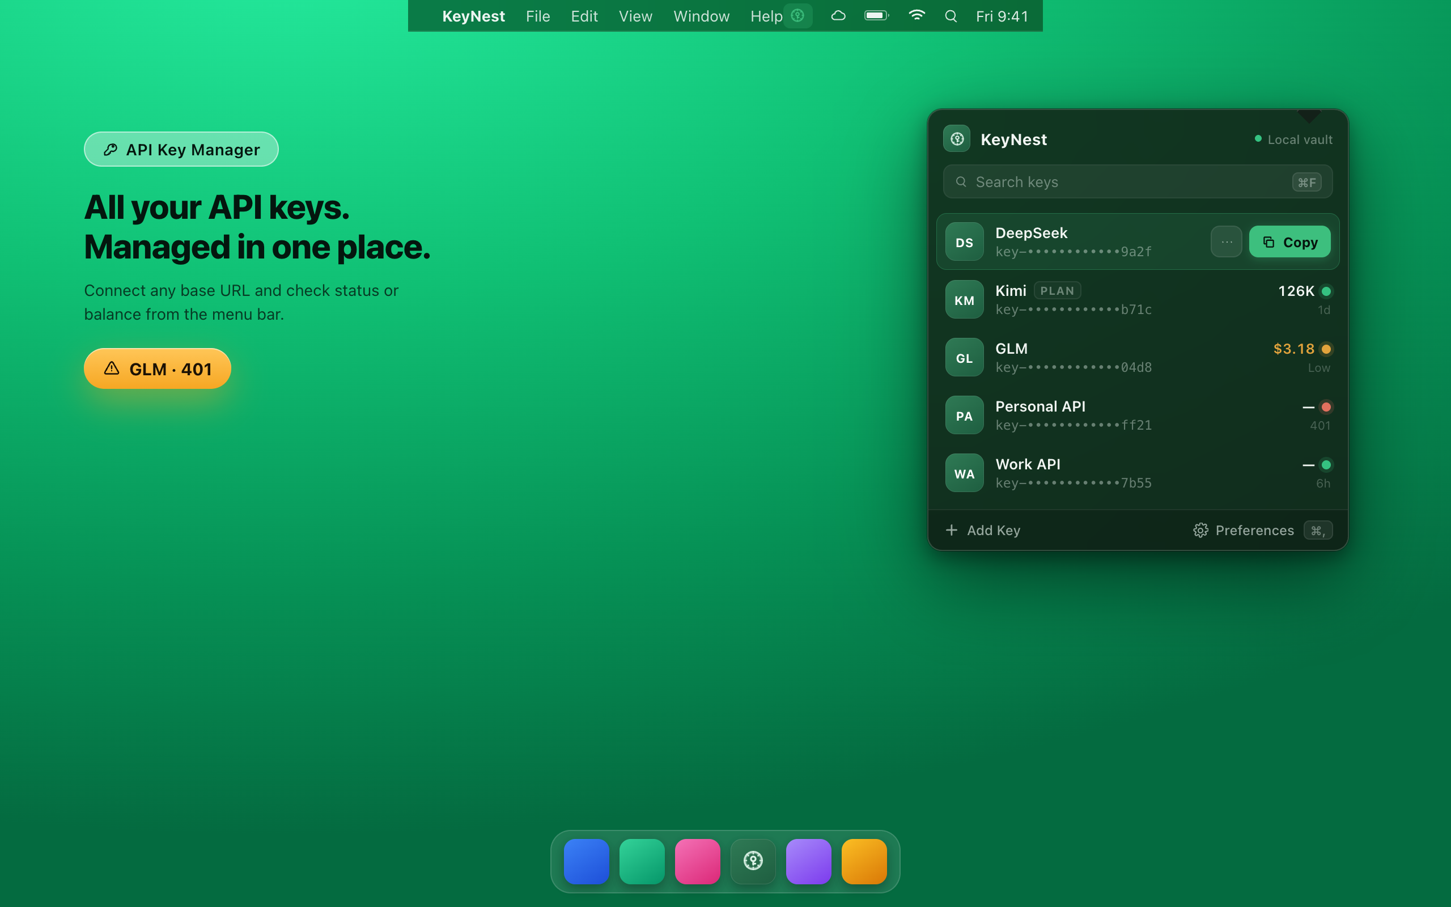Click Add Key in the popup footer
This screenshot has width=1451, height=907.
(983, 530)
